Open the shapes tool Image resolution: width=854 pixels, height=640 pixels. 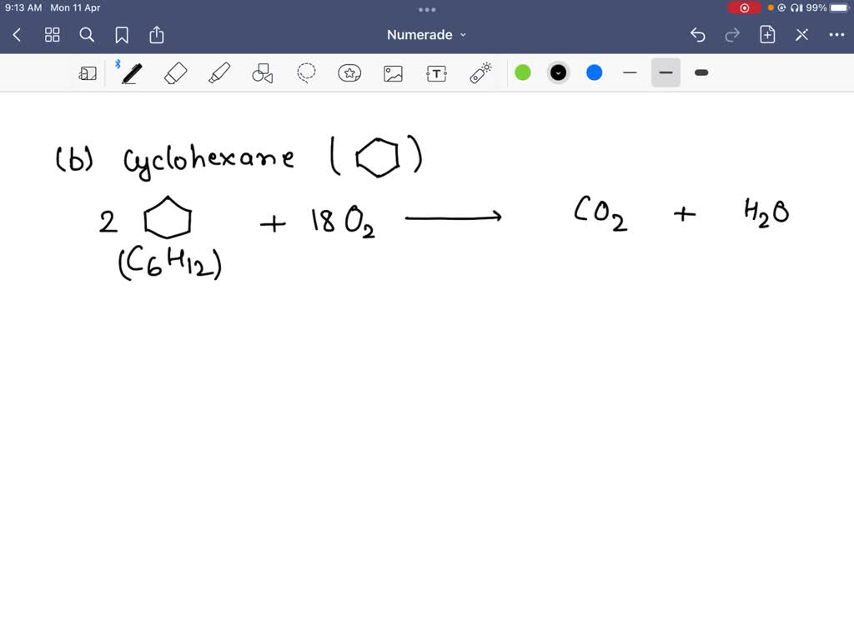[262, 72]
